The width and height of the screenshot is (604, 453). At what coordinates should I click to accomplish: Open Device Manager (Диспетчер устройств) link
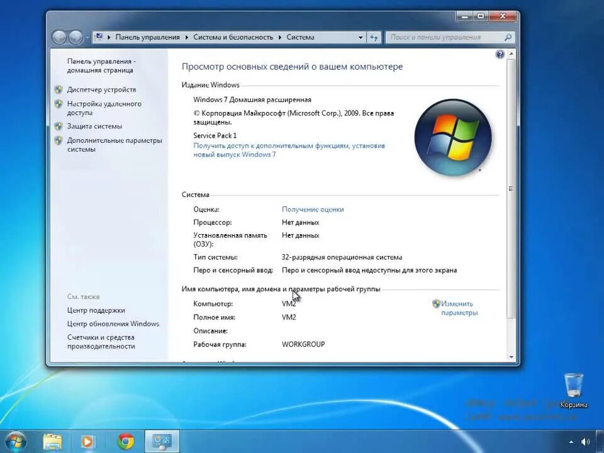coord(101,90)
